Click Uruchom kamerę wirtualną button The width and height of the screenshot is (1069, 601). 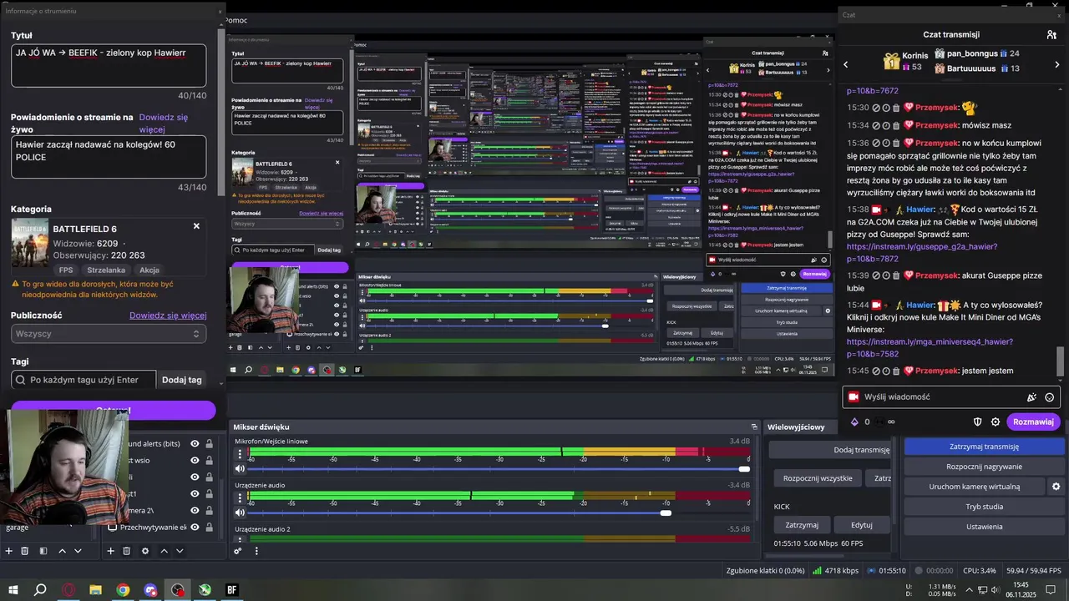click(974, 487)
